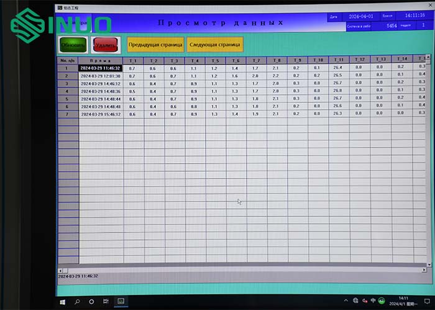Click the green Обновить button
Viewport: 435px width, 310px height.
[x=73, y=45]
